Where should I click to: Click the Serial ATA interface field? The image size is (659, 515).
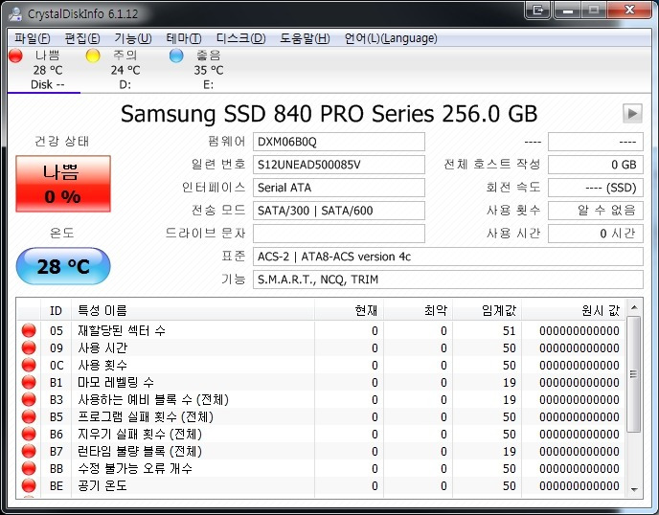(x=339, y=188)
